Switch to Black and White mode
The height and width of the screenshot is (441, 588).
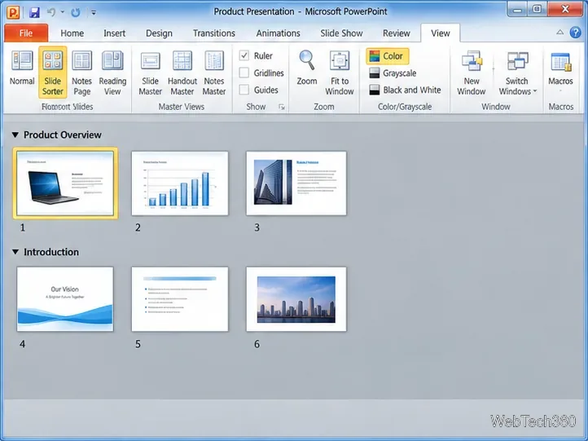click(405, 90)
